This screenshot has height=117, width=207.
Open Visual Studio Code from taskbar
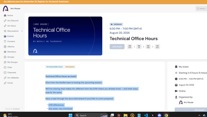(x=146, y=115)
